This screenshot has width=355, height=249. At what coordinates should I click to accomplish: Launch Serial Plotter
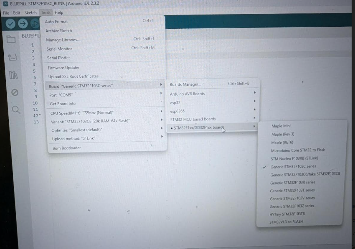coord(104,58)
